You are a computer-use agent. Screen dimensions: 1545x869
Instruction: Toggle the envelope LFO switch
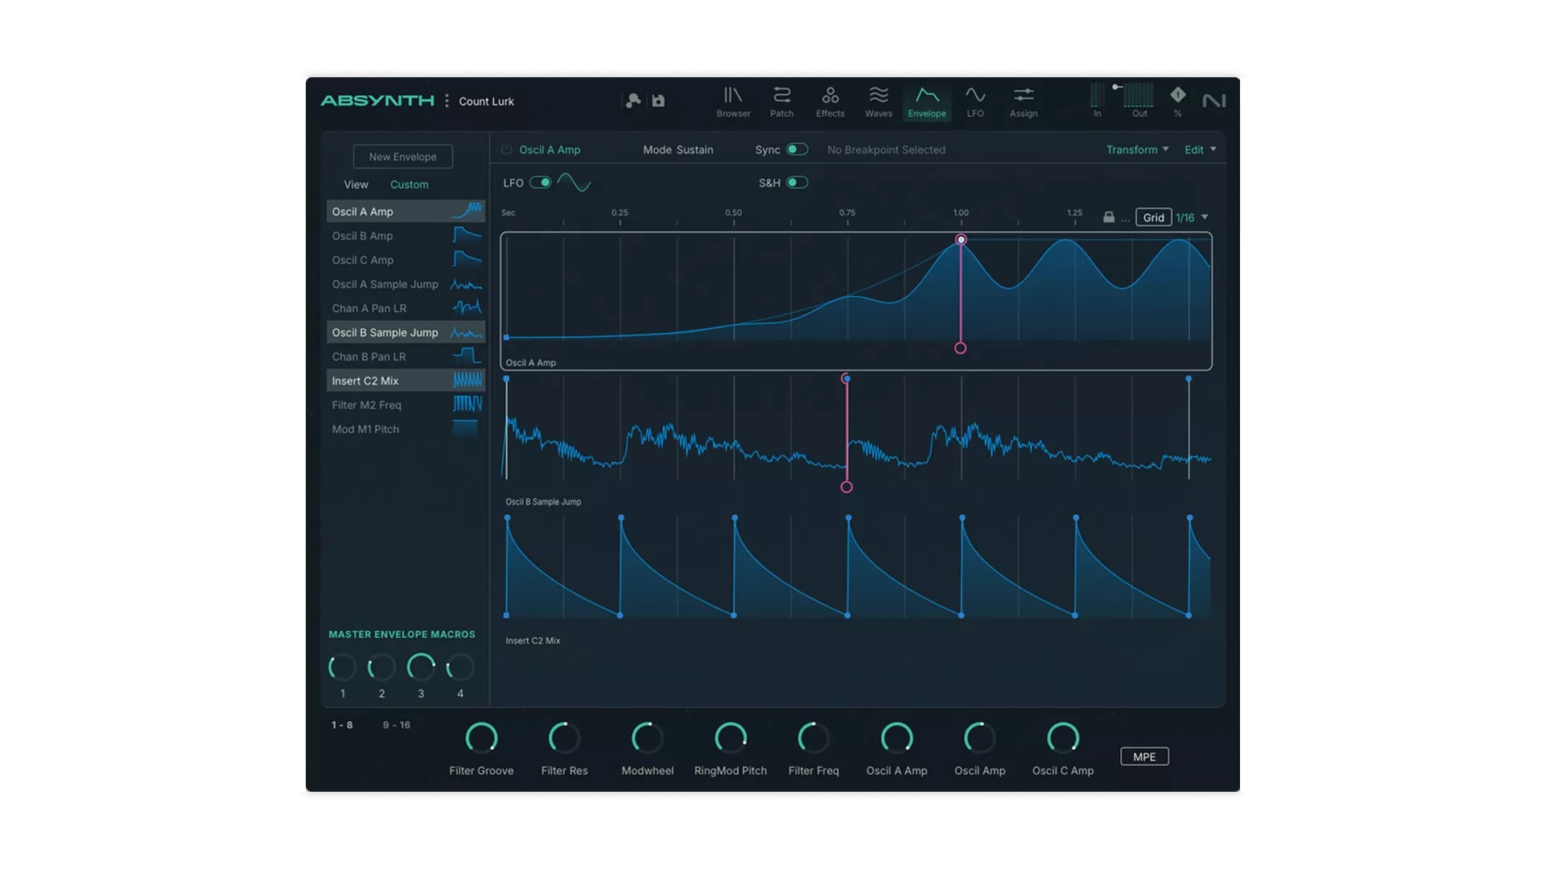(x=540, y=183)
